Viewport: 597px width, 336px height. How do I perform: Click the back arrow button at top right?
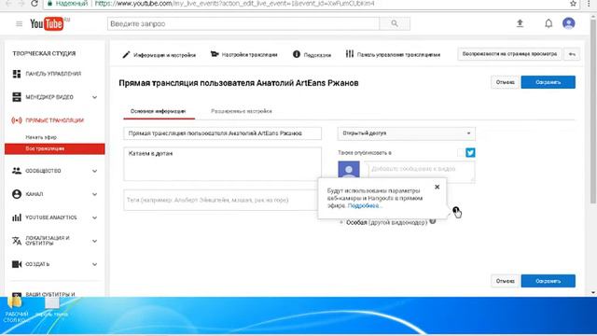(x=572, y=54)
